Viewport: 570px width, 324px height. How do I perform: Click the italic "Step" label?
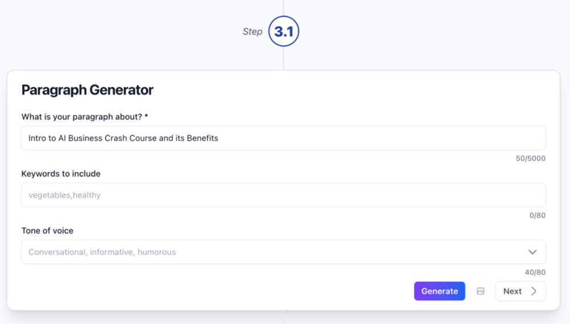[x=253, y=32]
